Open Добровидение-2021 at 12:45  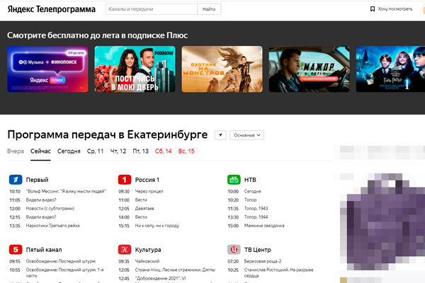(161, 278)
